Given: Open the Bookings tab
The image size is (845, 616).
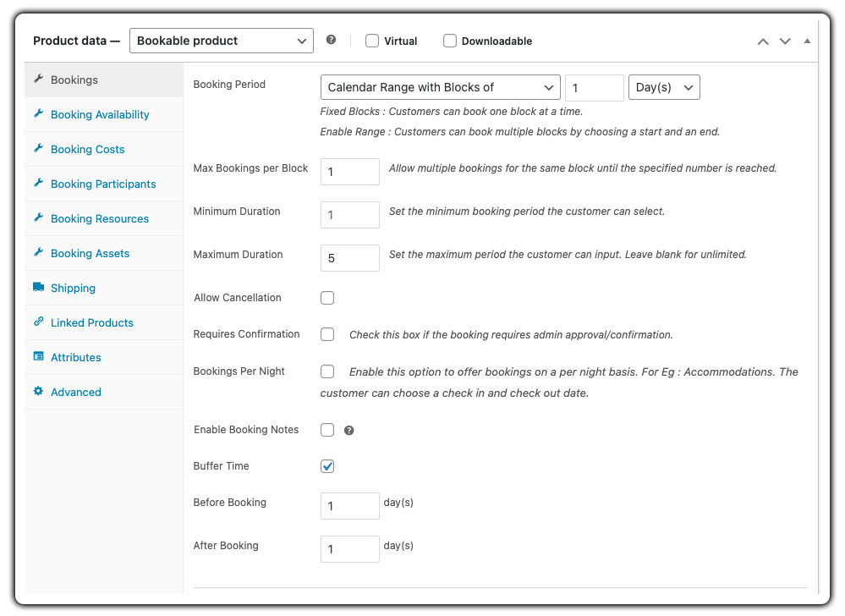Looking at the screenshot, I should pyautogui.click(x=104, y=80).
